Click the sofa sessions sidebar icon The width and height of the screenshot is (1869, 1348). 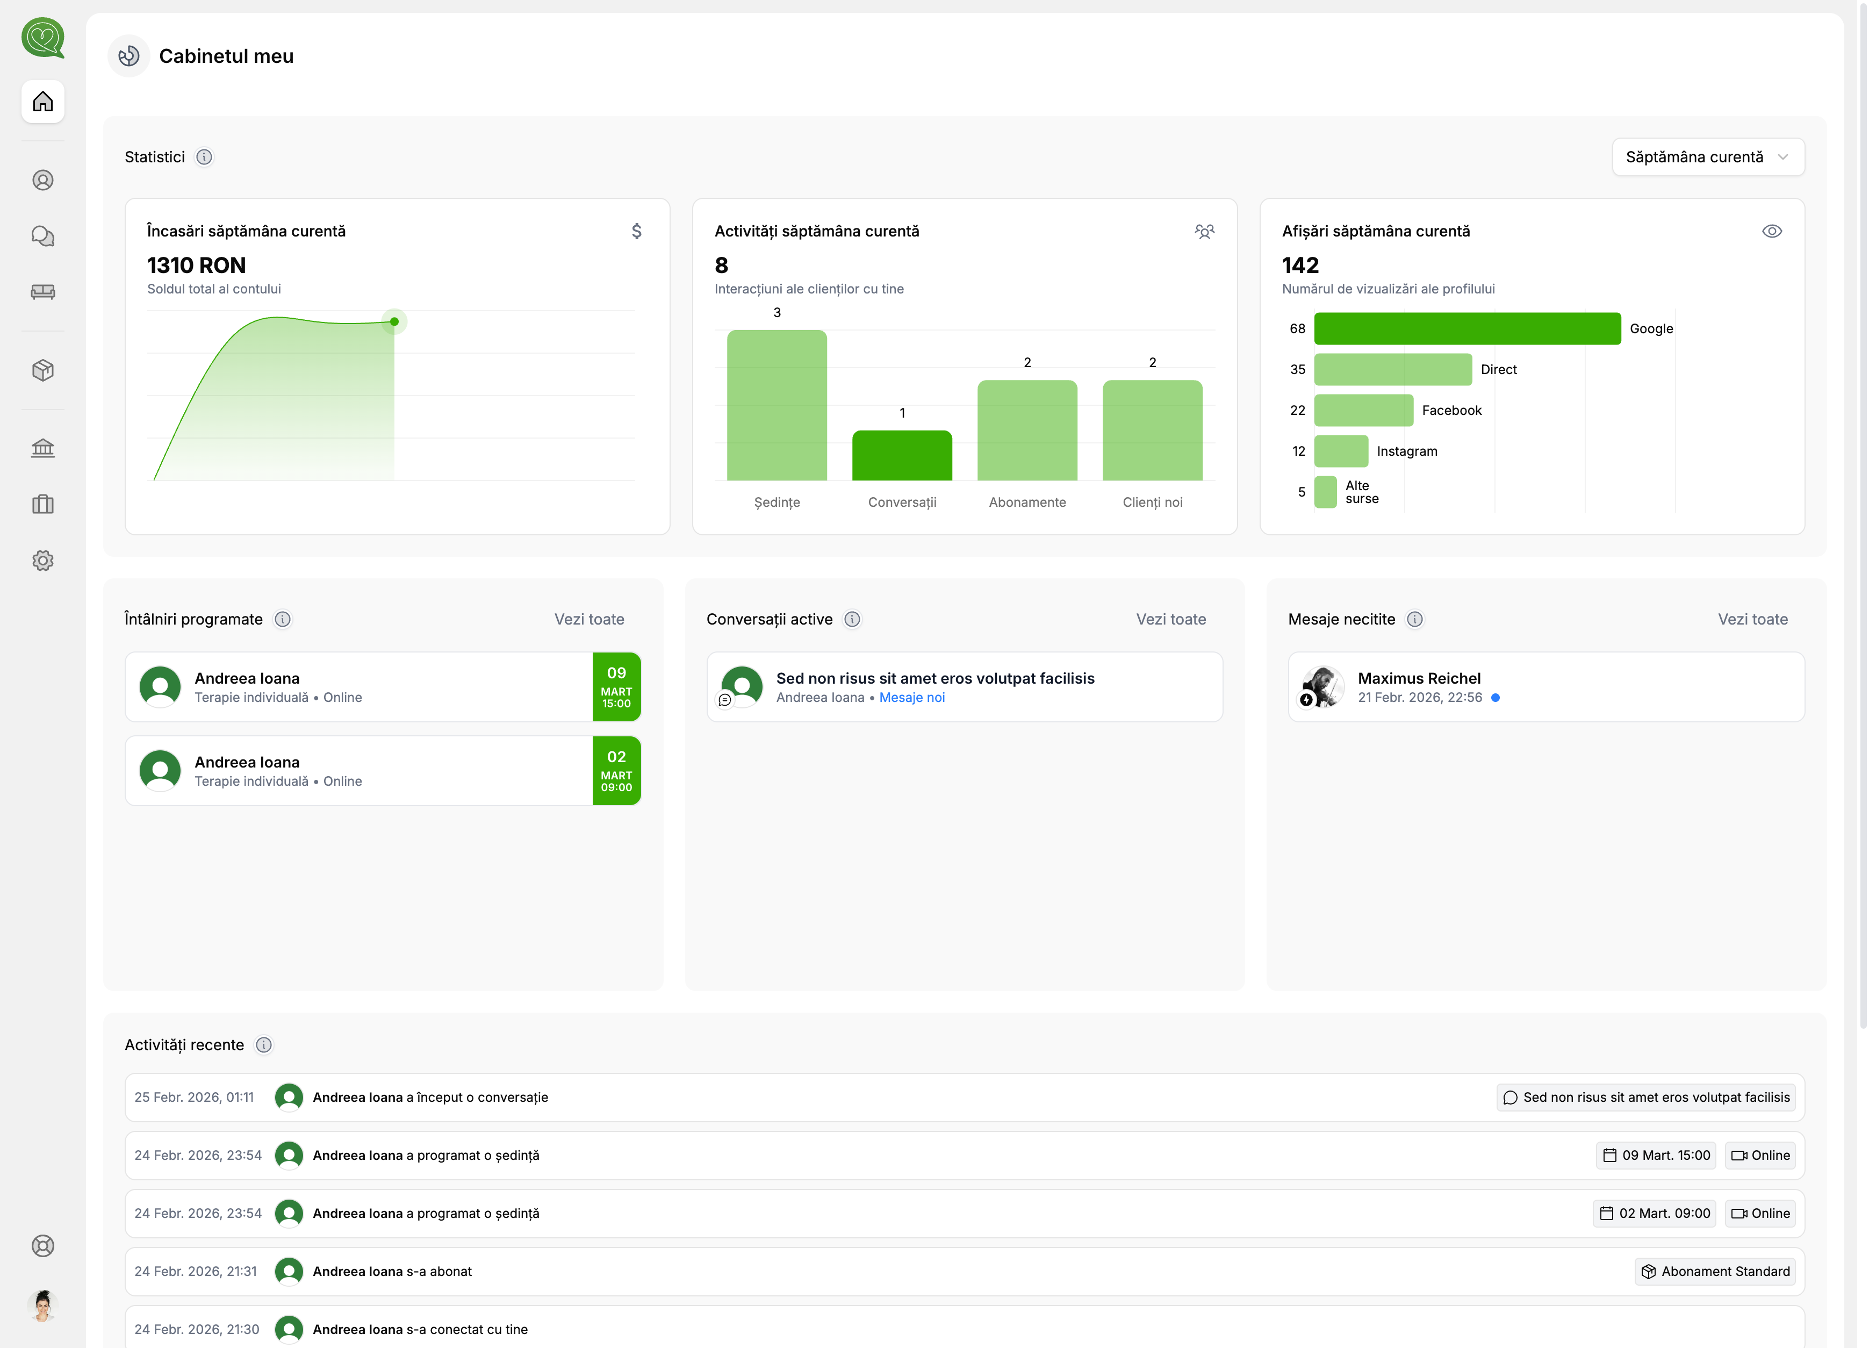[x=43, y=292]
